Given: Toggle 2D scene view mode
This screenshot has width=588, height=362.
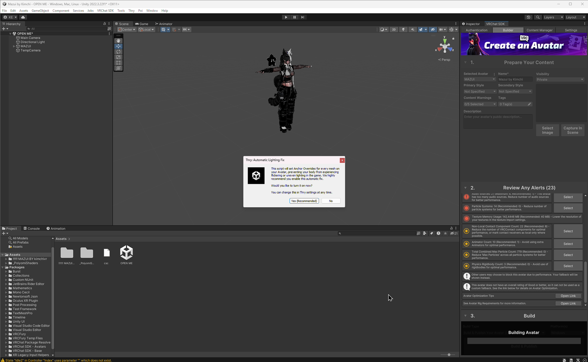Looking at the screenshot, I should (394, 30).
